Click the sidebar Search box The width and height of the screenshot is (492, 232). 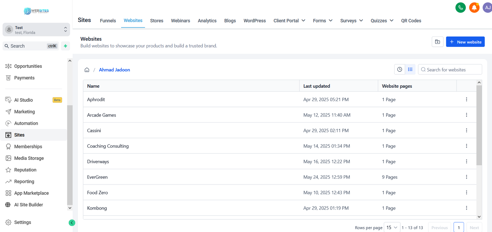31,46
